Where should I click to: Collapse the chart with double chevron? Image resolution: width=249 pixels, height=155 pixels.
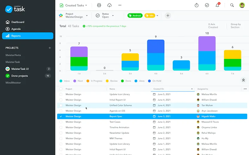pos(243,80)
